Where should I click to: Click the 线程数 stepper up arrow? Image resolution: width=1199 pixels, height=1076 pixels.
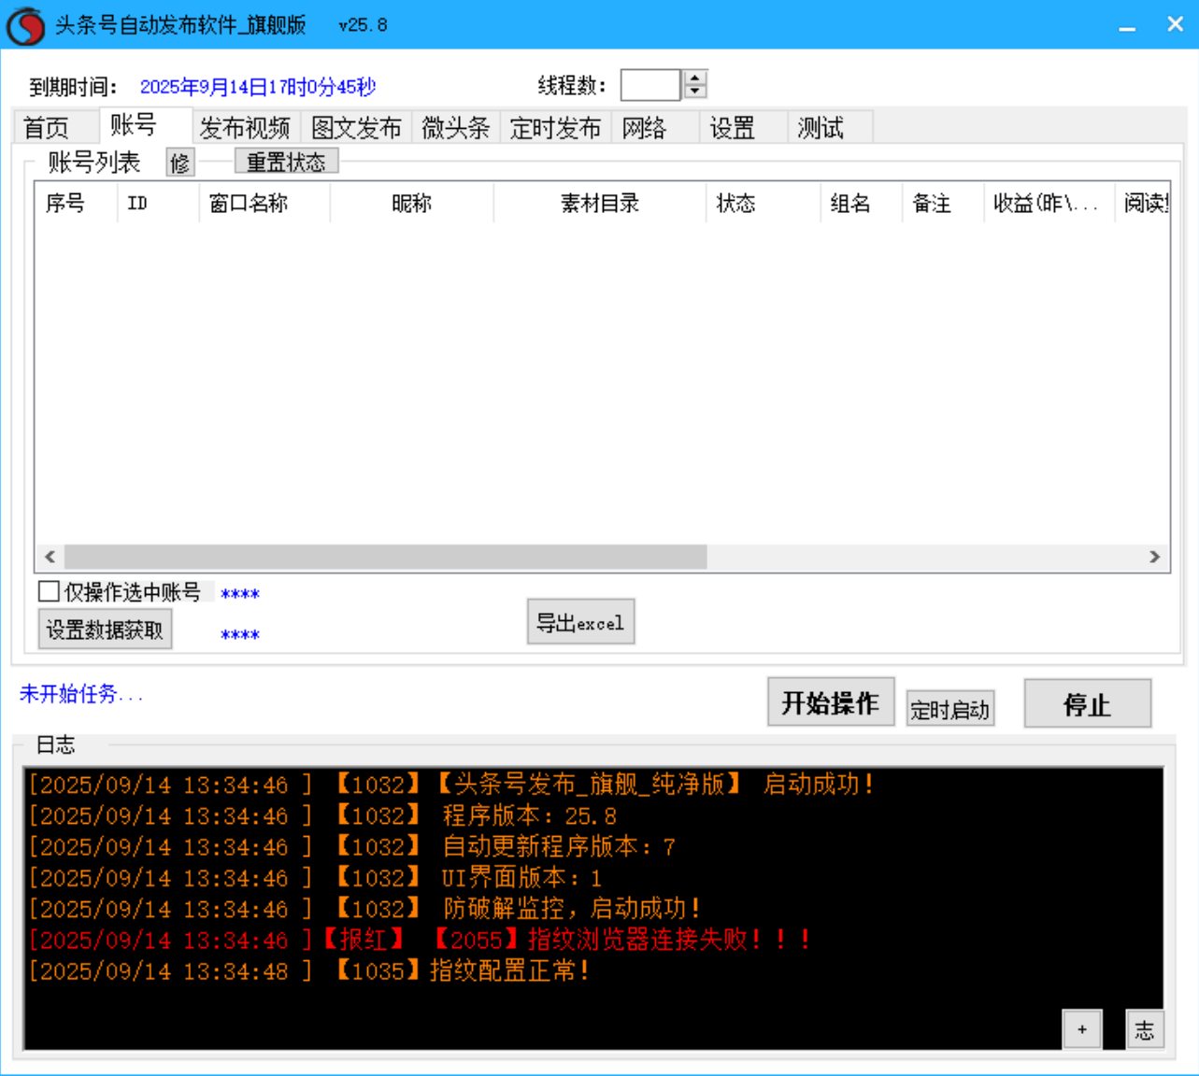pyautogui.click(x=693, y=78)
